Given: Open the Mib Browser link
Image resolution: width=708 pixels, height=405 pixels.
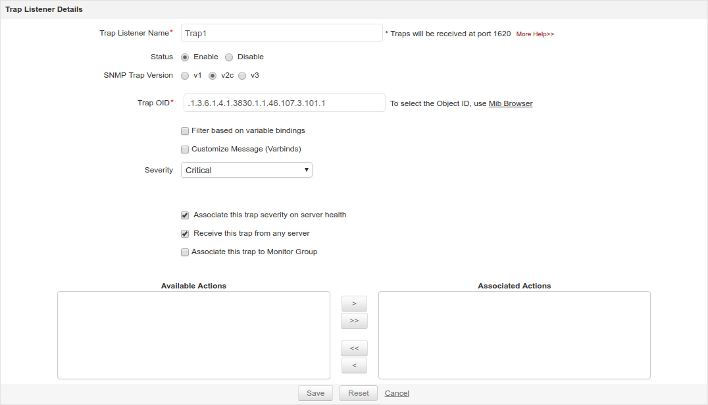Looking at the screenshot, I should (x=511, y=103).
